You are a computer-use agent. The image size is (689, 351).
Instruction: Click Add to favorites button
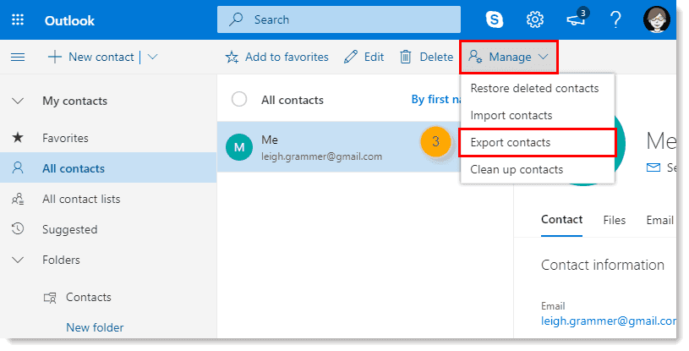coord(277,57)
